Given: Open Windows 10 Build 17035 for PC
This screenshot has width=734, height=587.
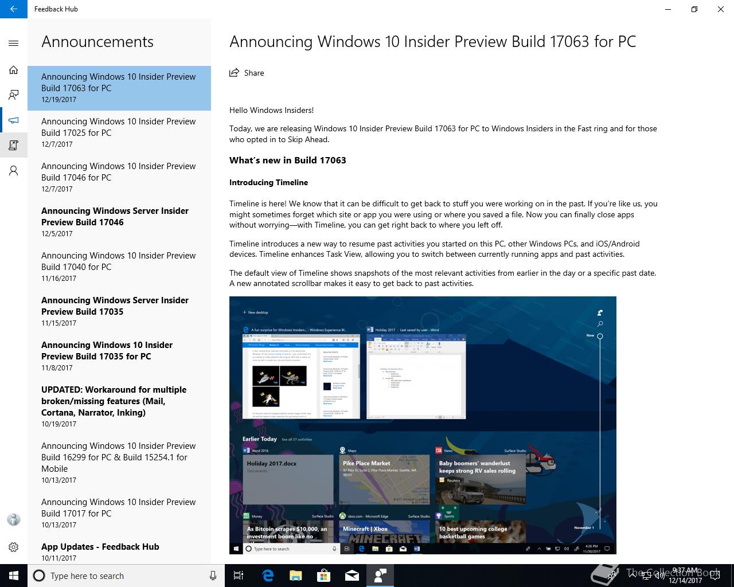Looking at the screenshot, I should 119,356.
